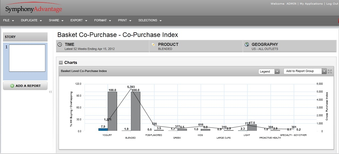Click the Log Out link
The width and height of the screenshot is (339, 154).
coord(332,4)
